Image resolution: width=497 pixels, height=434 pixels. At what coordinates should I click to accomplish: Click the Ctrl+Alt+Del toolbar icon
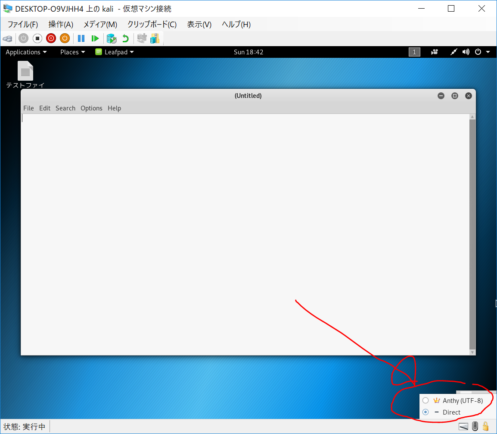7,38
